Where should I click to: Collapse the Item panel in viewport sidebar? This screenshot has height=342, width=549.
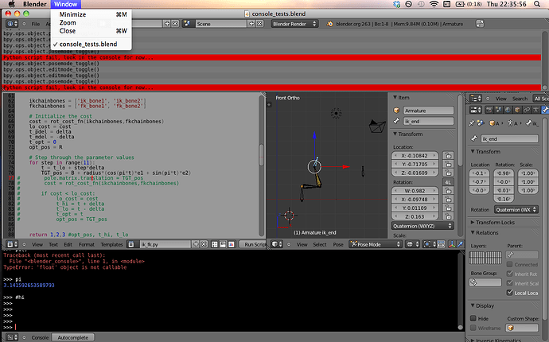[x=401, y=98]
